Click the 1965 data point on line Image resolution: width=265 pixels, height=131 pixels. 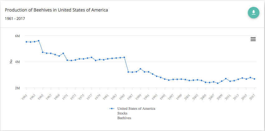(x=43, y=52)
